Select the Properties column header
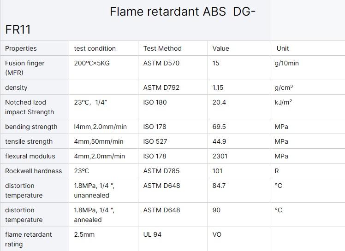Screen dimensions: 345x251 21,48
